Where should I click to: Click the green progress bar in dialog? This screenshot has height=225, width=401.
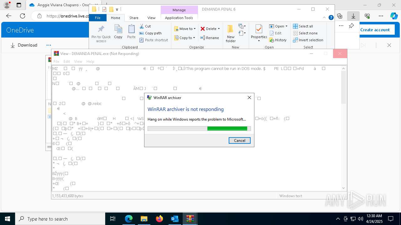click(x=227, y=128)
